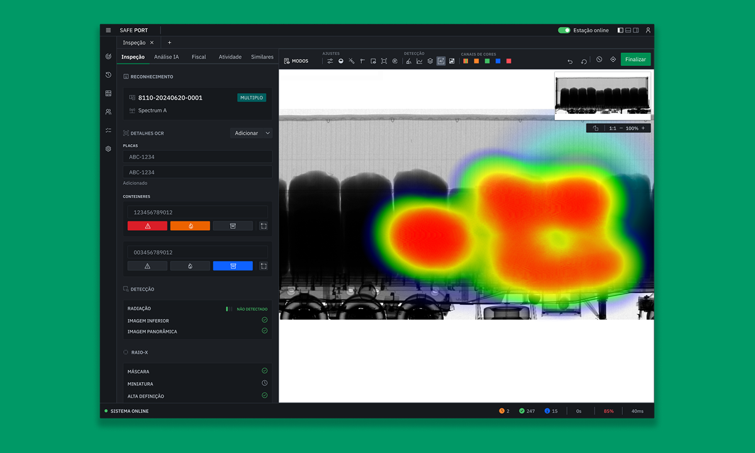Select the contrast half-circle adjustment icon

click(x=341, y=61)
